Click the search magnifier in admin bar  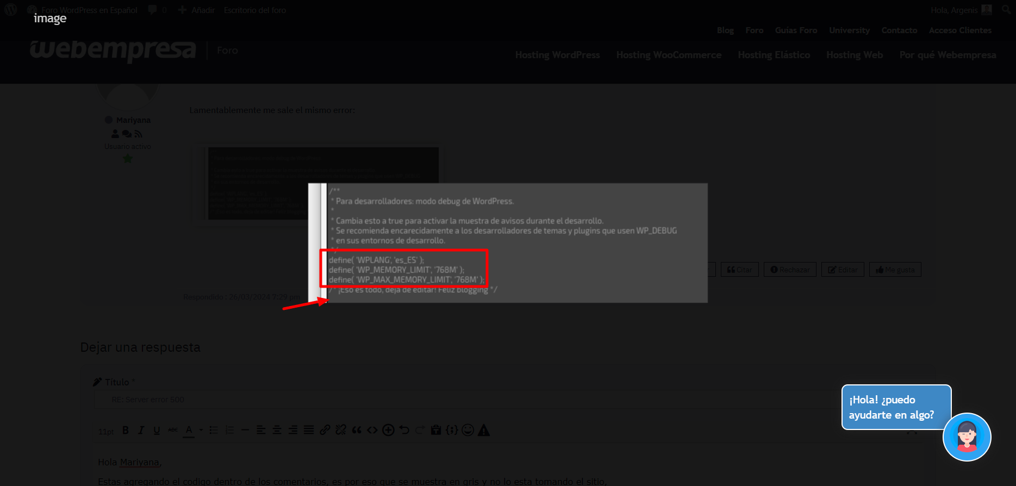pos(1006,10)
